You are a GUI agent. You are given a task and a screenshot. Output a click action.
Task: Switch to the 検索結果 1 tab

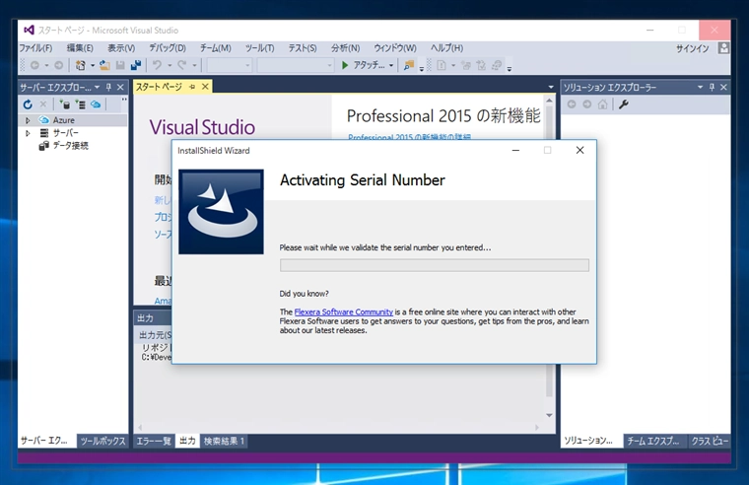[x=224, y=441]
